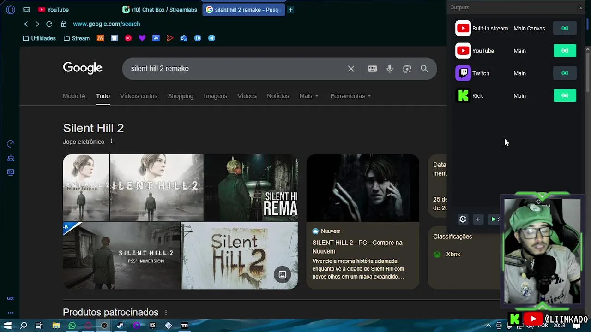
Task: Open the sidebar speed dial icon
Action: coord(11,144)
